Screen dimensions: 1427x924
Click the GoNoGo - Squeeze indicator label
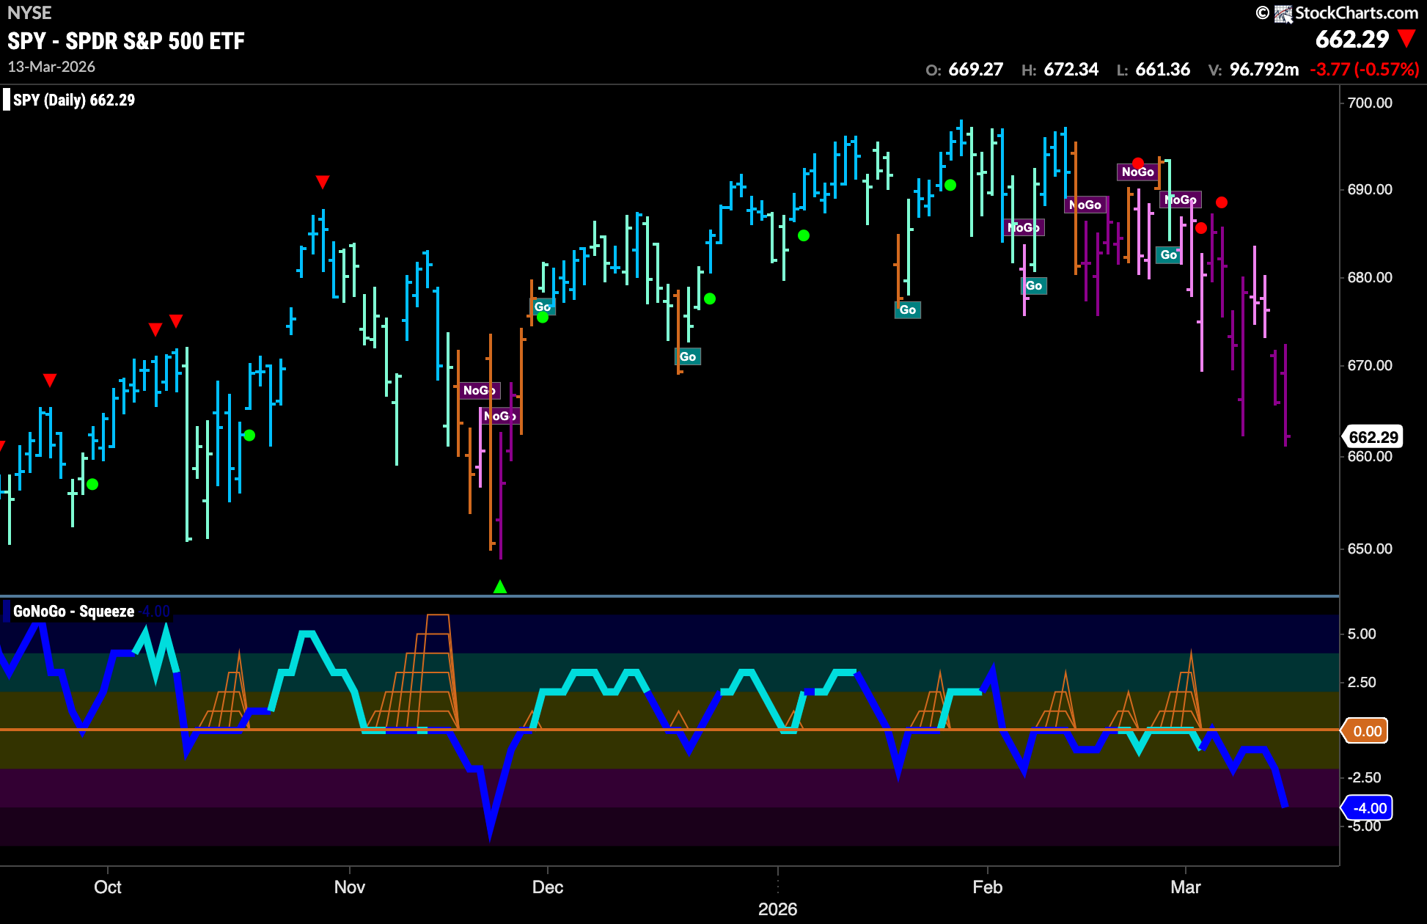coord(73,611)
